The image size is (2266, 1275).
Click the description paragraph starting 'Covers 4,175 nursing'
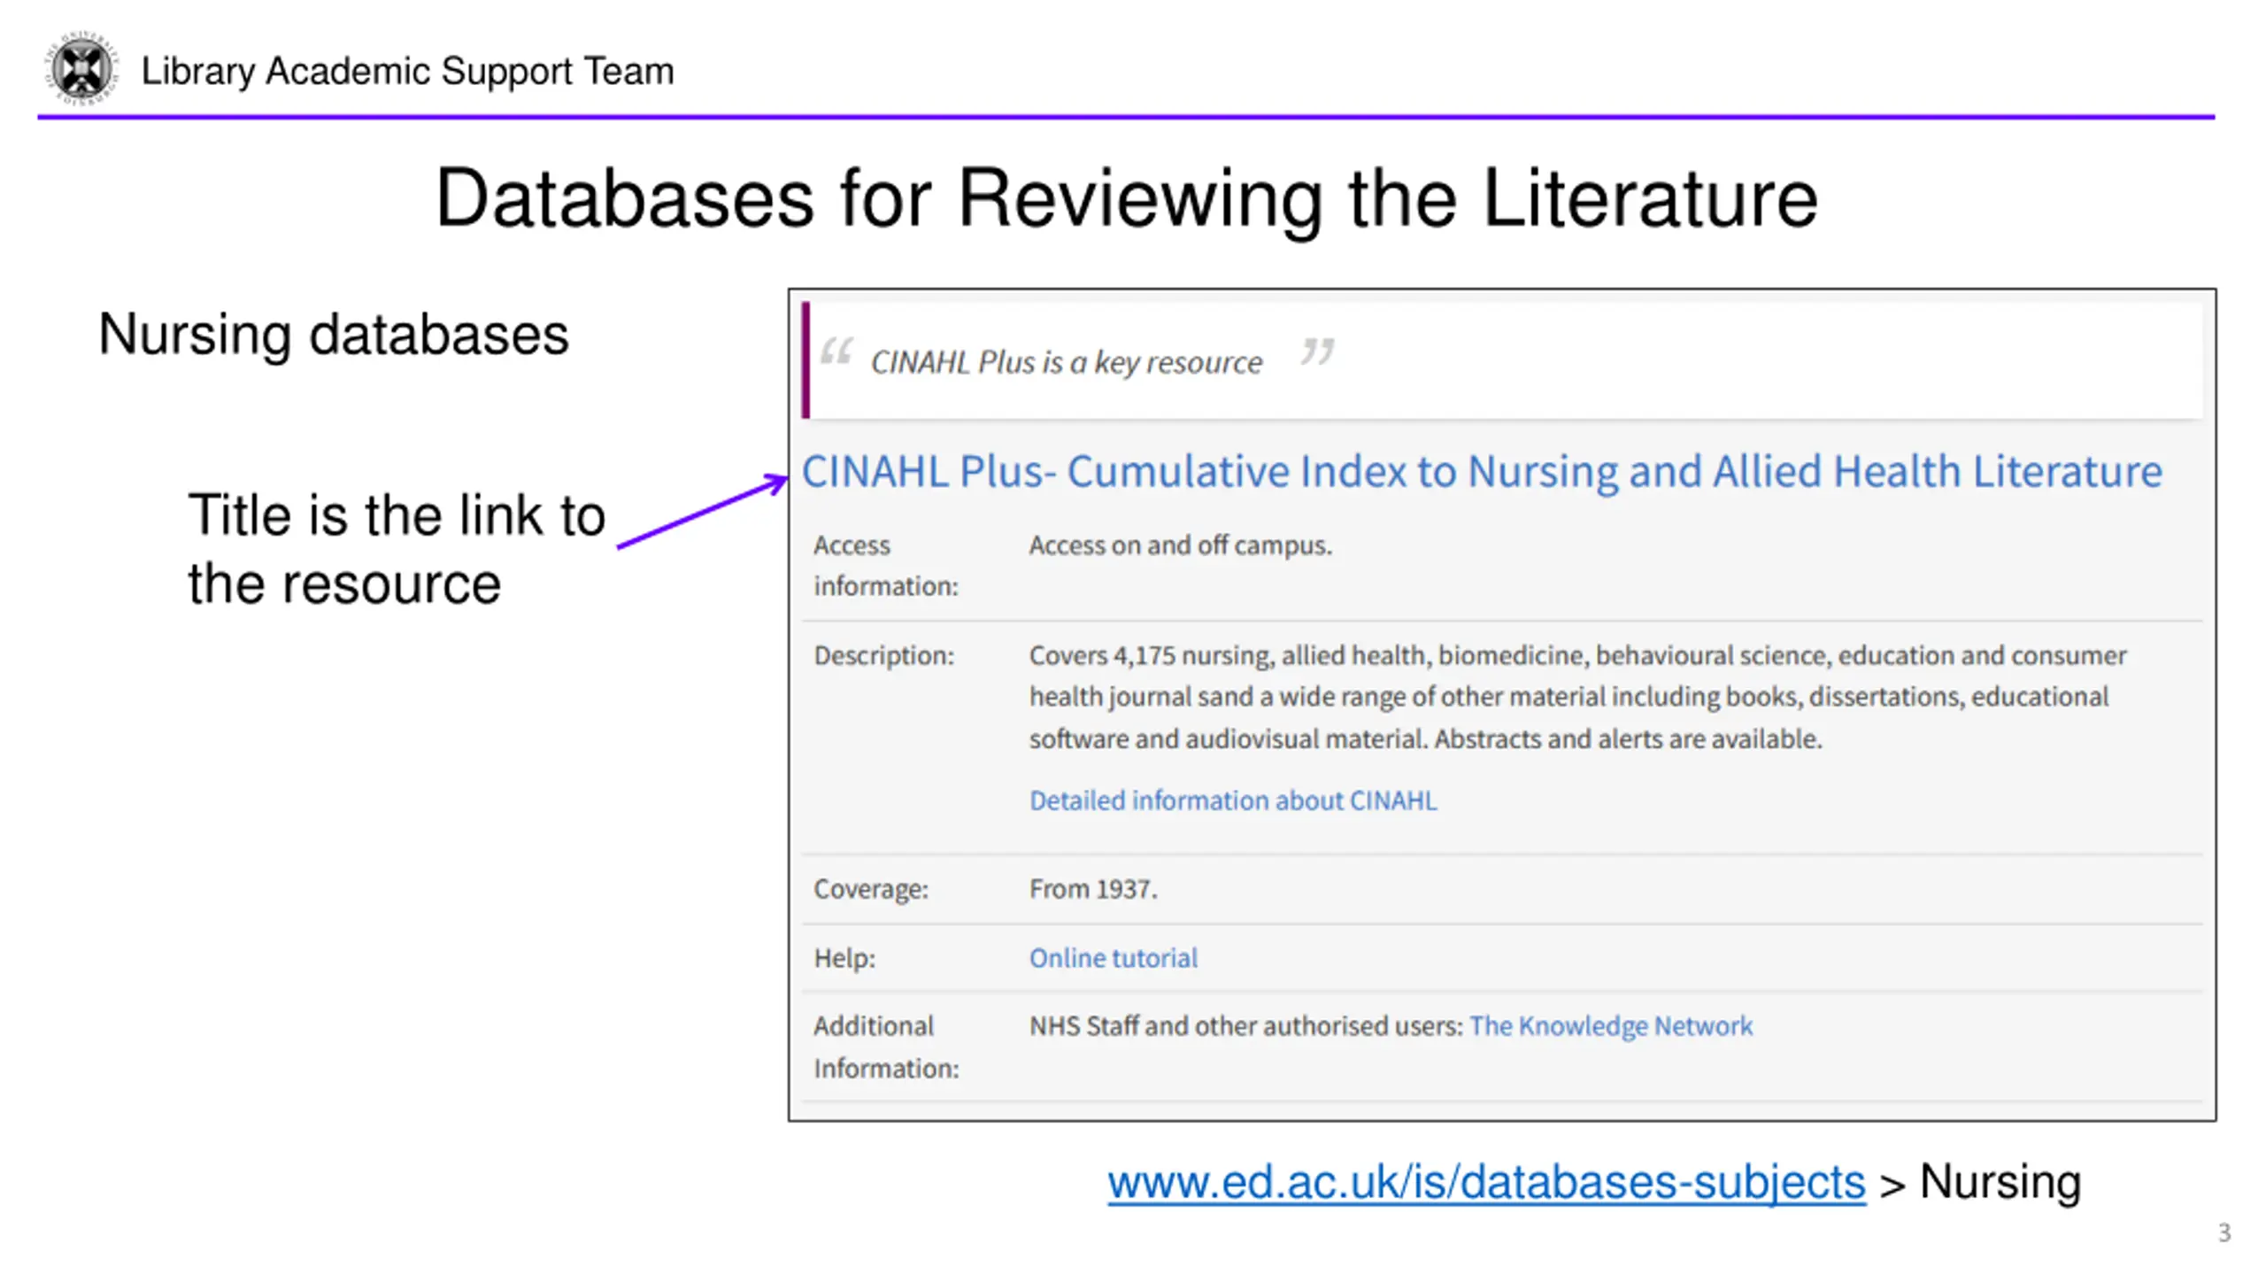(x=1577, y=697)
